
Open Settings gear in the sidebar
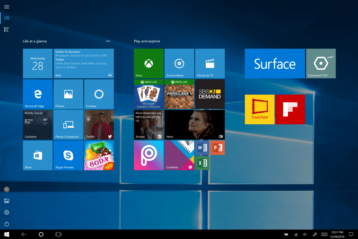point(7,212)
